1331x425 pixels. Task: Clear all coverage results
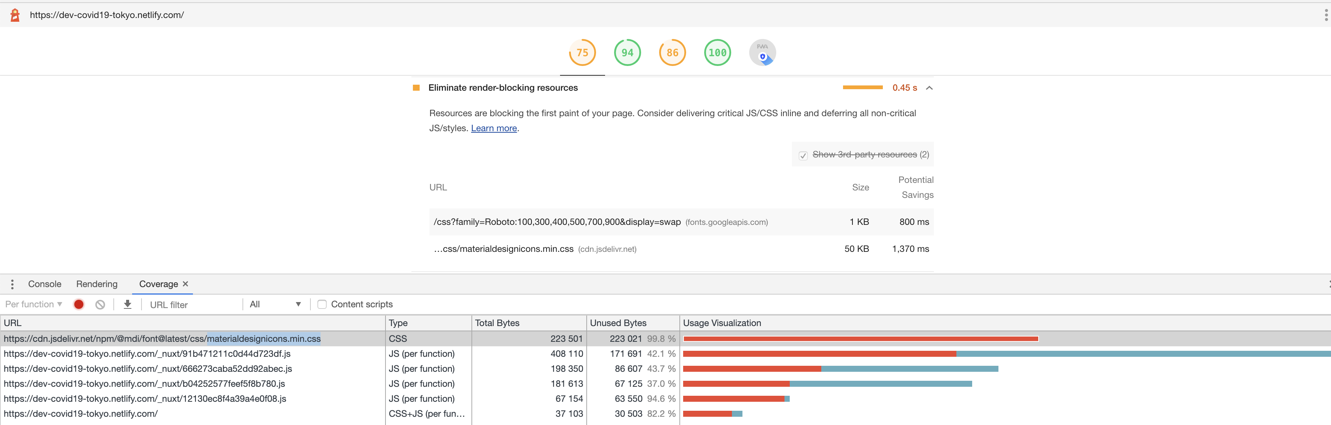[x=100, y=304]
